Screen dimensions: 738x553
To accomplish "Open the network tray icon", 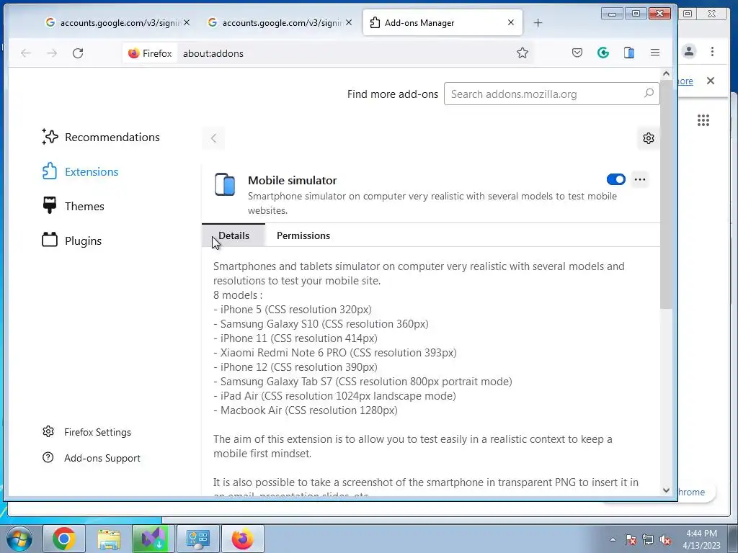I will pyautogui.click(x=648, y=539).
